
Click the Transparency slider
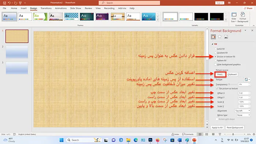pyautogui.click(x=233, y=84)
